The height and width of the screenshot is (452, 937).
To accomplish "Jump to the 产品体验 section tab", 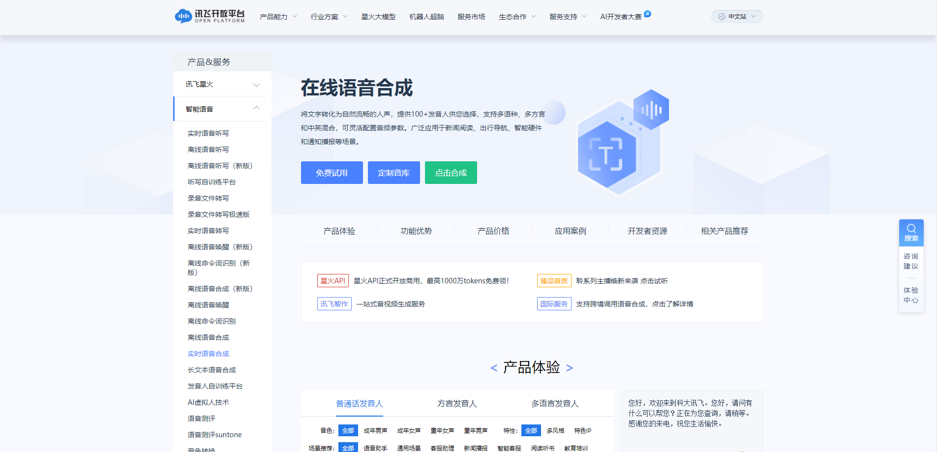I will pyautogui.click(x=339, y=231).
